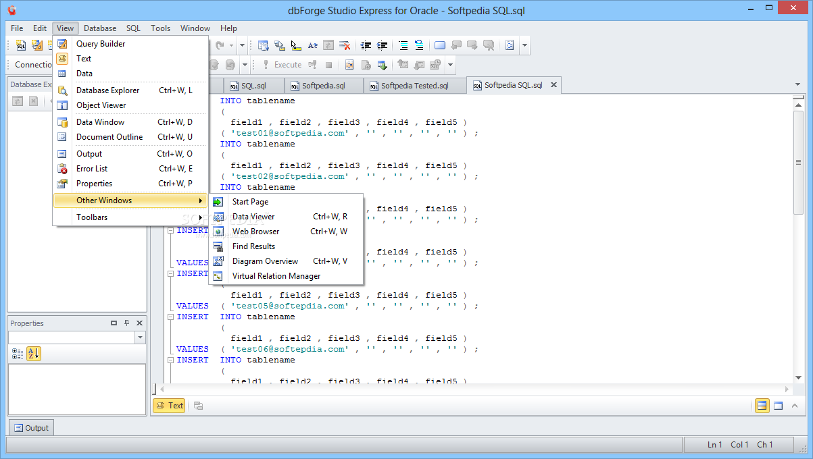This screenshot has height=459, width=813.
Task: Click the Web Browser globe icon
Action: click(x=218, y=232)
